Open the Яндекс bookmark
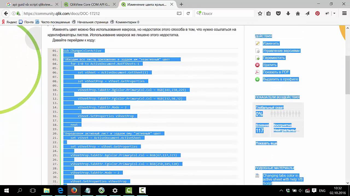 pos(10,22)
